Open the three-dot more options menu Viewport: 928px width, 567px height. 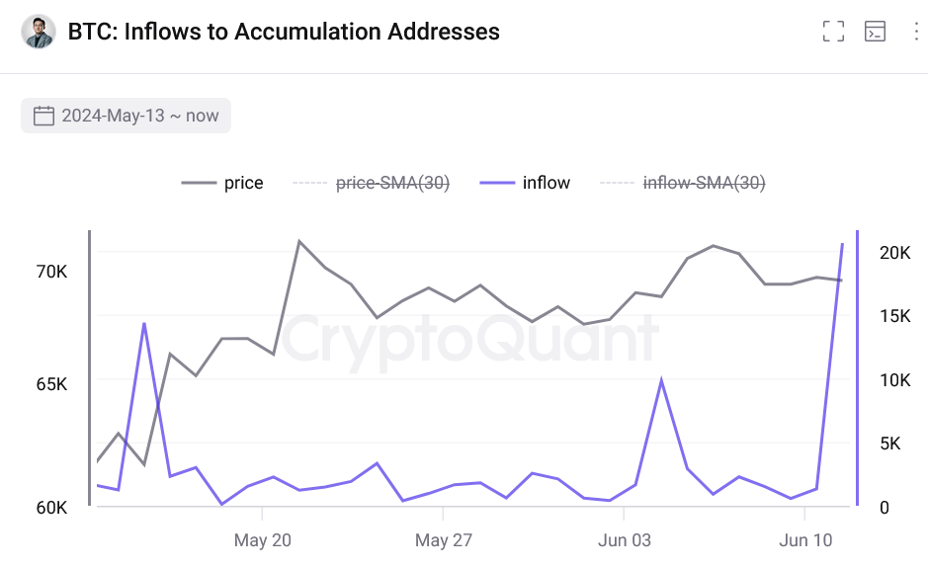click(914, 32)
